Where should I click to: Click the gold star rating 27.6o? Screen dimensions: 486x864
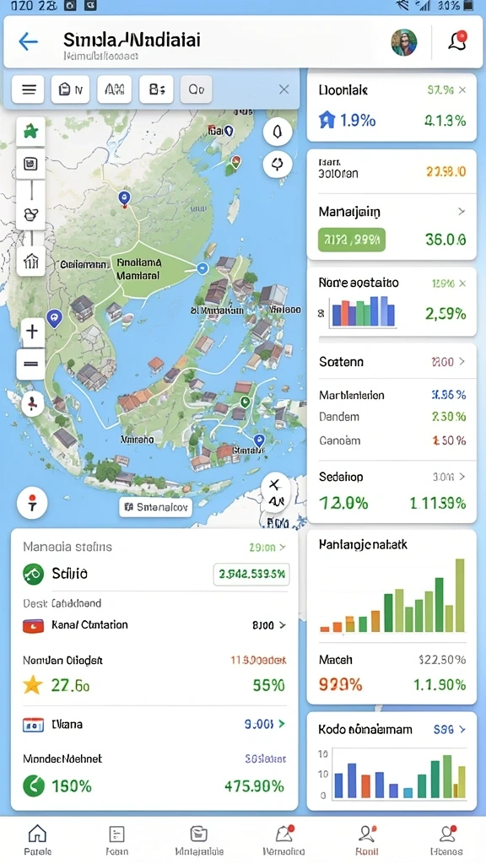pyautogui.click(x=33, y=685)
